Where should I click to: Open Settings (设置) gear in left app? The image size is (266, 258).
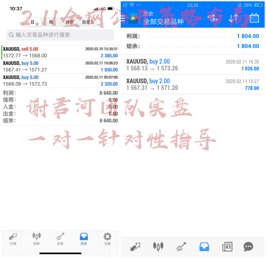(107, 239)
